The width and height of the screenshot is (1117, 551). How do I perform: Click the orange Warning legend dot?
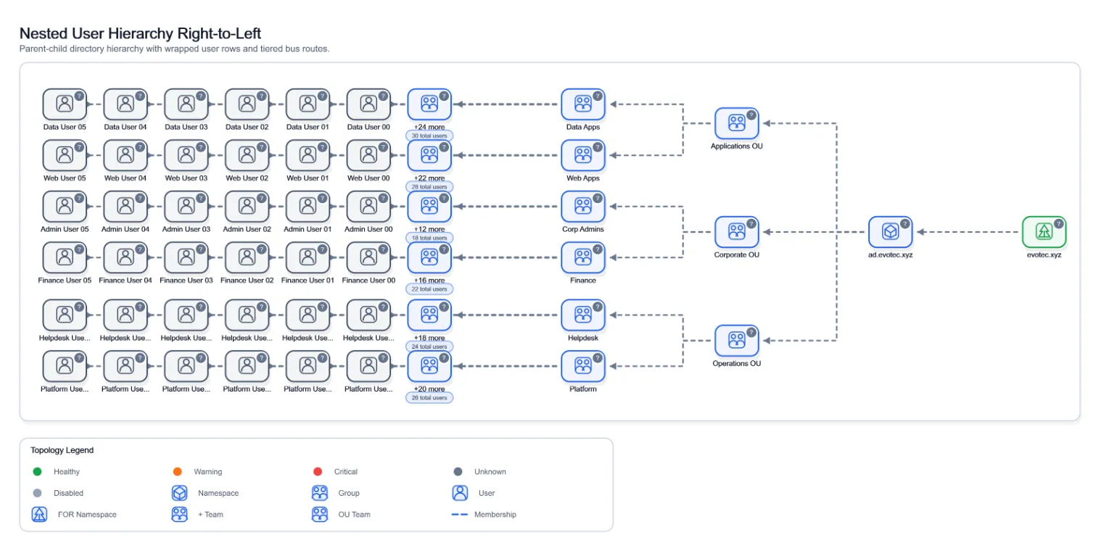[x=178, y=472]
